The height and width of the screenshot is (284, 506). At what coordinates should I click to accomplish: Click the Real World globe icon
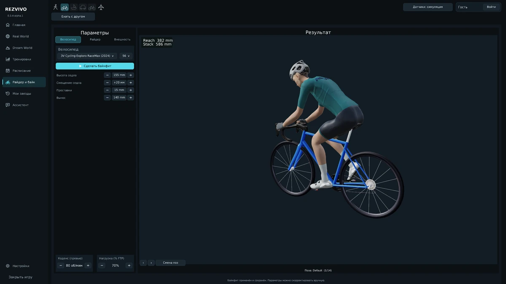tap(8, 36)
